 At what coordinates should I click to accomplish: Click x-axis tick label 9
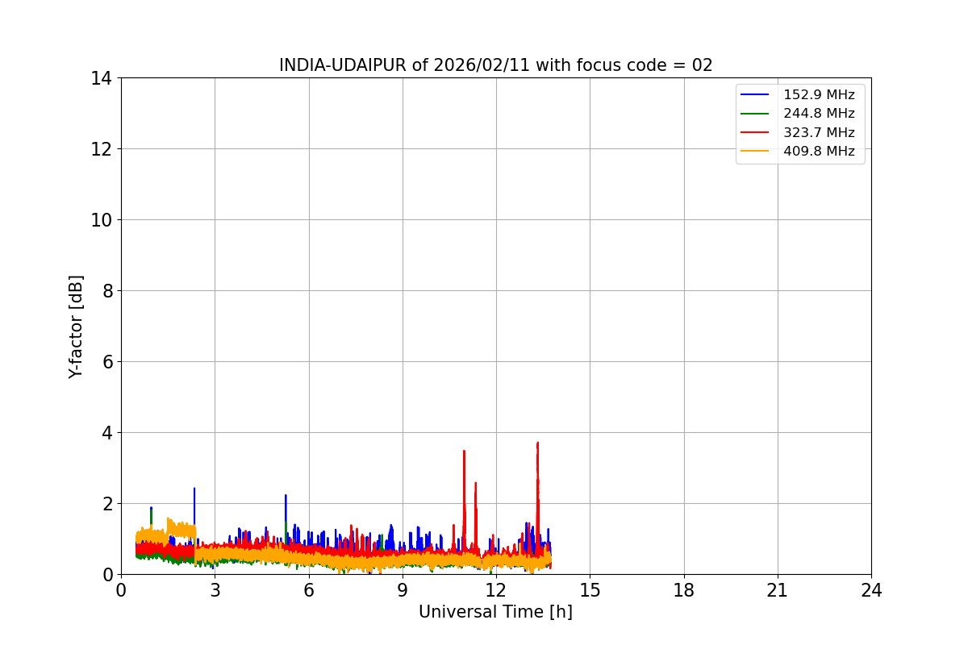pyautogui.click(x=403, y=589)
